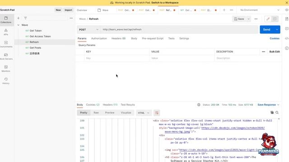Open the APIs sidebar panel
289x162 pixels.
tap(6, 32)
